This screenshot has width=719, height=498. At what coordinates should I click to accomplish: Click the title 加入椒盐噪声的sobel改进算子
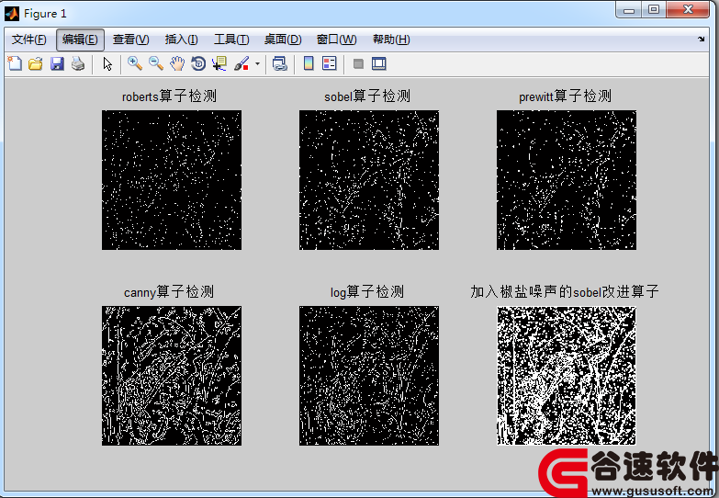pyautogui.click(x=565, y=291)
